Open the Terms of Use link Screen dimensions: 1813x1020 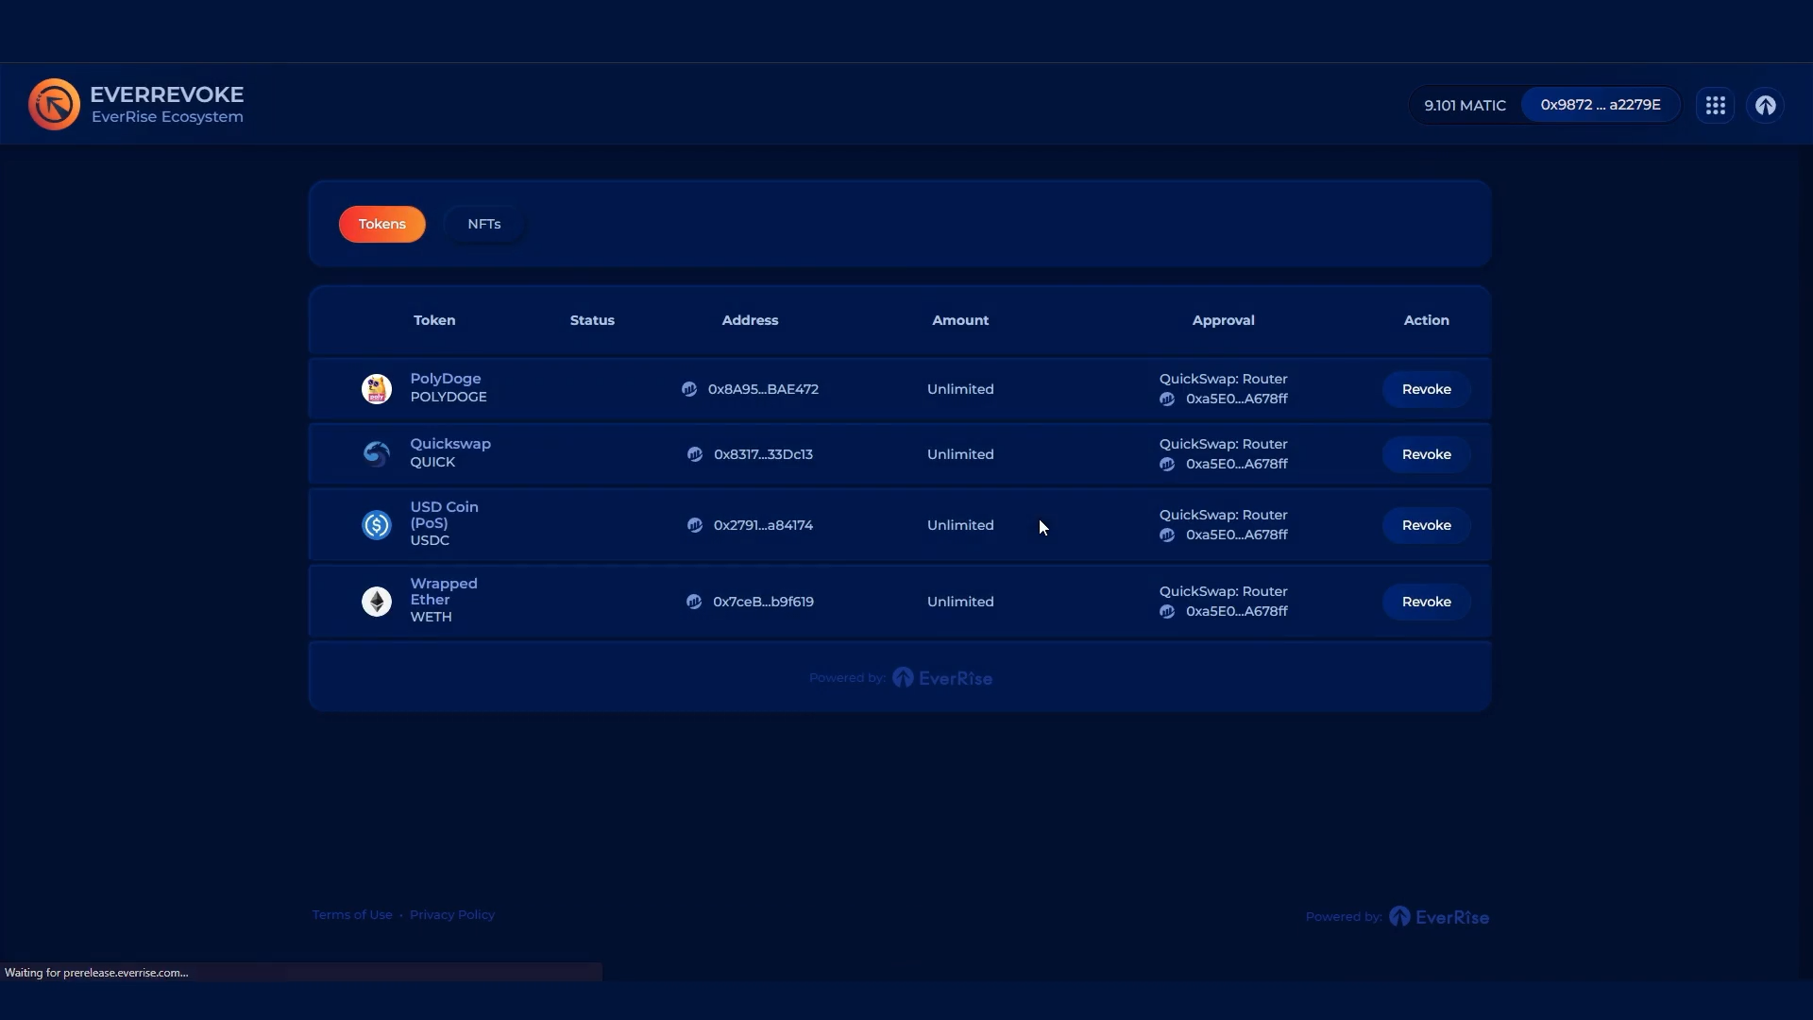[x=352, y=915]
